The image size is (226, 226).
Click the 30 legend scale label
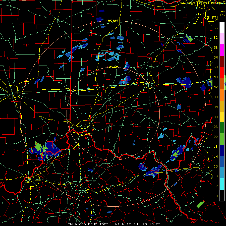click(216, 117)
